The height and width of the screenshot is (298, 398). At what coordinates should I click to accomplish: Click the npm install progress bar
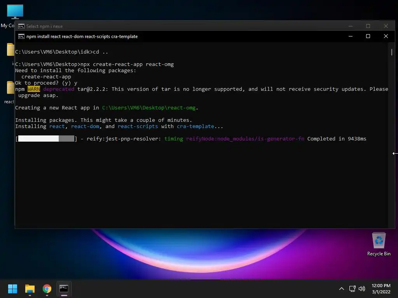coord(46,139)
